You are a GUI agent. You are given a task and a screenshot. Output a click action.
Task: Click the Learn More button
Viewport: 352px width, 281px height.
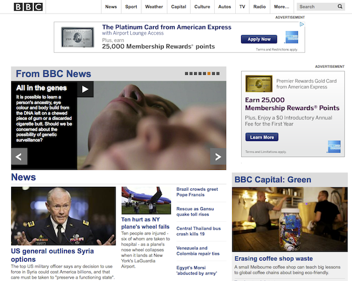pos(262,137)
